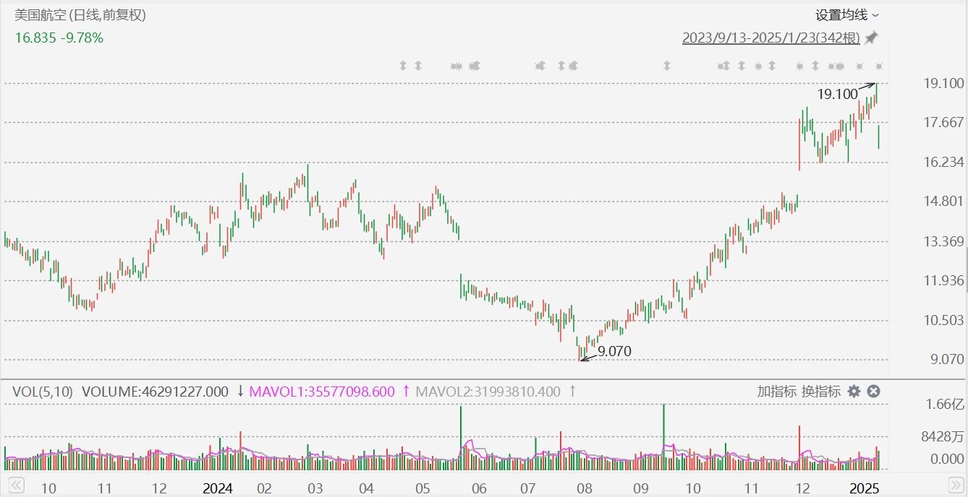The width and height of the screenshot is (968, 497).
Task: Click the tall red volume bar in December 2024
Action: tap(799, 448)
